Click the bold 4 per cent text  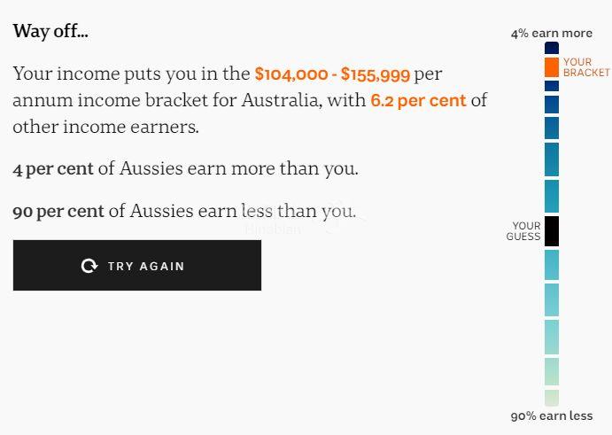coord(53,169)
